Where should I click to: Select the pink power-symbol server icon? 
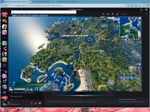[4, 65]
